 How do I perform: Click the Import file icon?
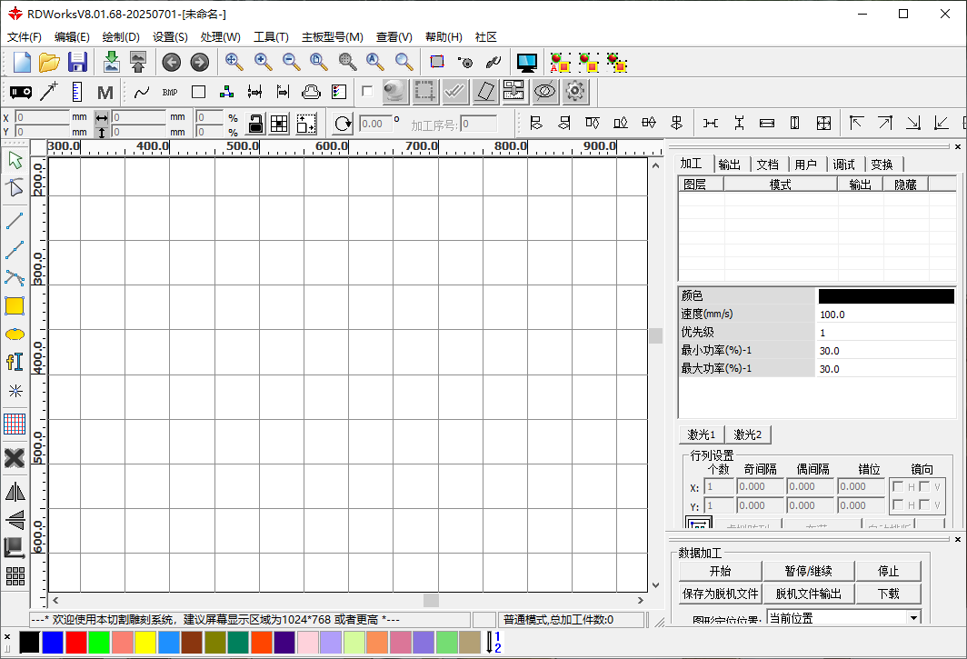coord(112,62)
